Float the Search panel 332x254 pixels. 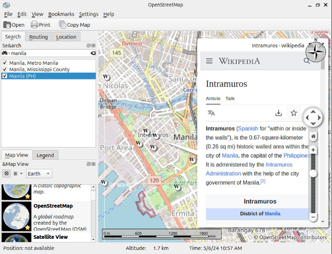coord(89,45)
